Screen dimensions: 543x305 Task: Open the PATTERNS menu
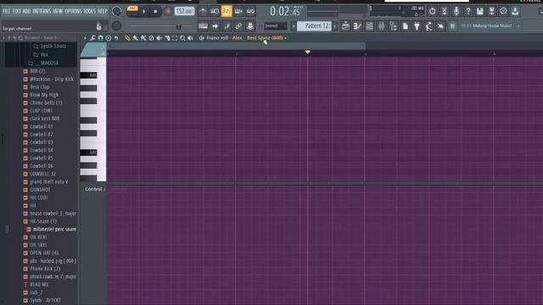[x=42, y=11]
